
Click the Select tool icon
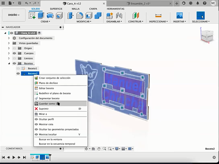pos(201,15)
